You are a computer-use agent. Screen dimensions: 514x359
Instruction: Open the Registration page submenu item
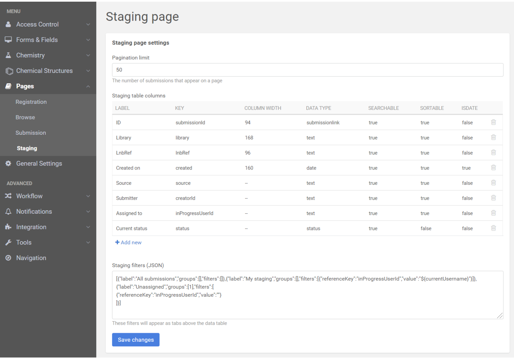pyautogui.click(x=31, y=102)
